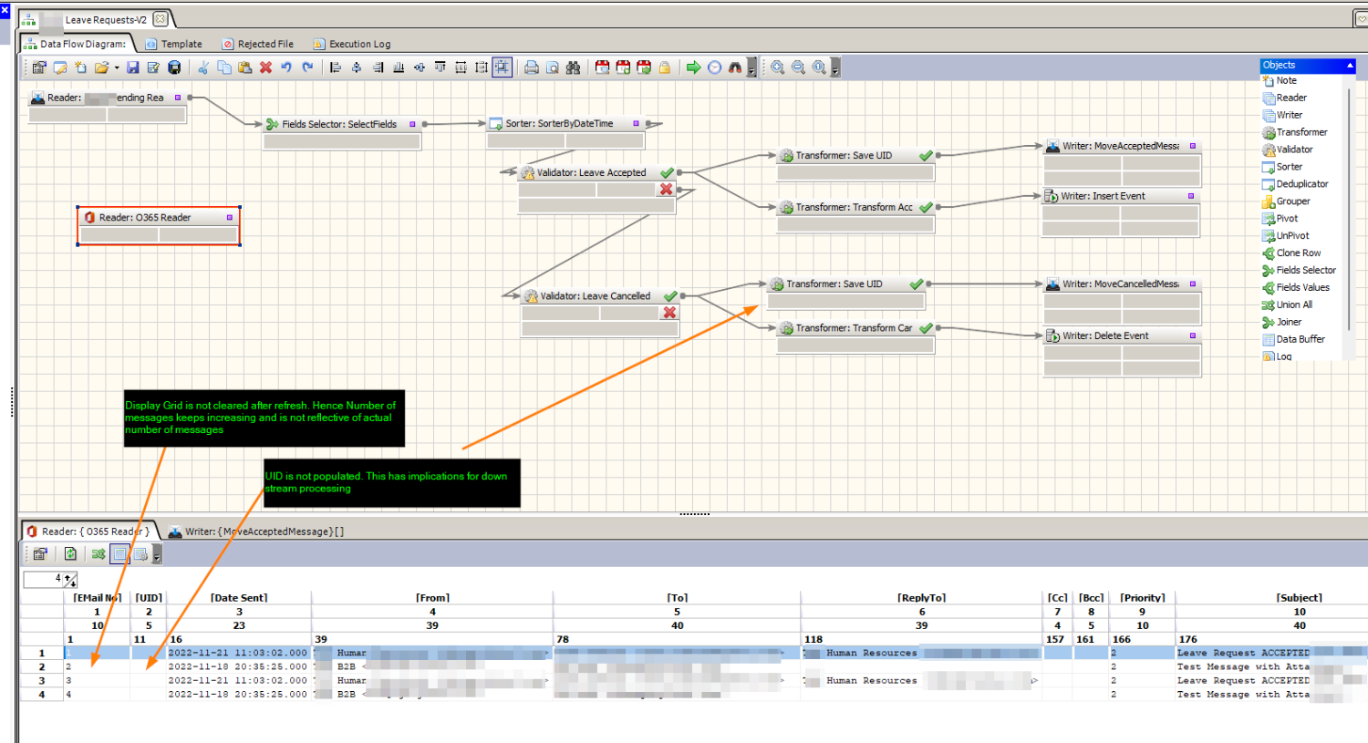This screenshot has height=743, width=1368.
Task: Open the properties toolbar icon at far left
Action: click(39, 67)
